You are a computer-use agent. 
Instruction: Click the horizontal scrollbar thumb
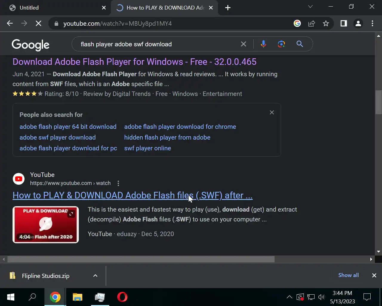141,259
